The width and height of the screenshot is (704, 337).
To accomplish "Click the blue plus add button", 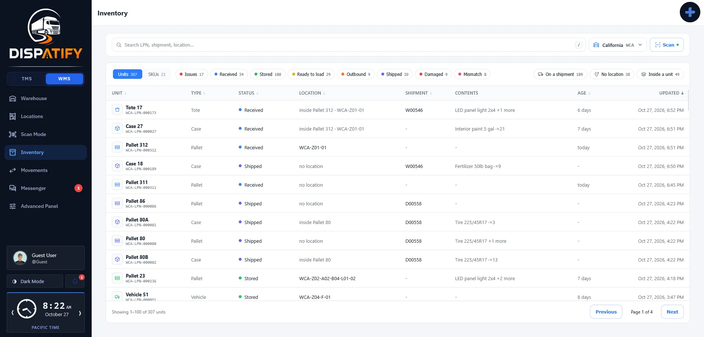I will pyautogui.click(x=690, y=12).
